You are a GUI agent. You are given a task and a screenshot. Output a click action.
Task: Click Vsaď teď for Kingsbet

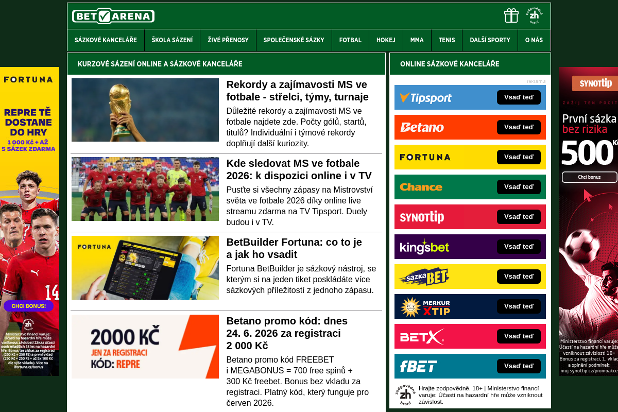[x=519, y=247]
